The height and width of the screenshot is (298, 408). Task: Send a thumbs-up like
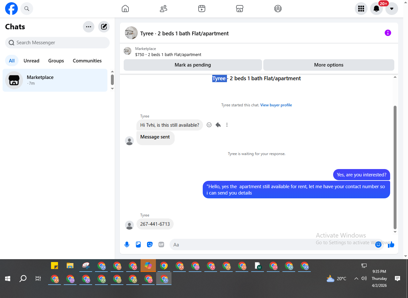click(391, 245)
